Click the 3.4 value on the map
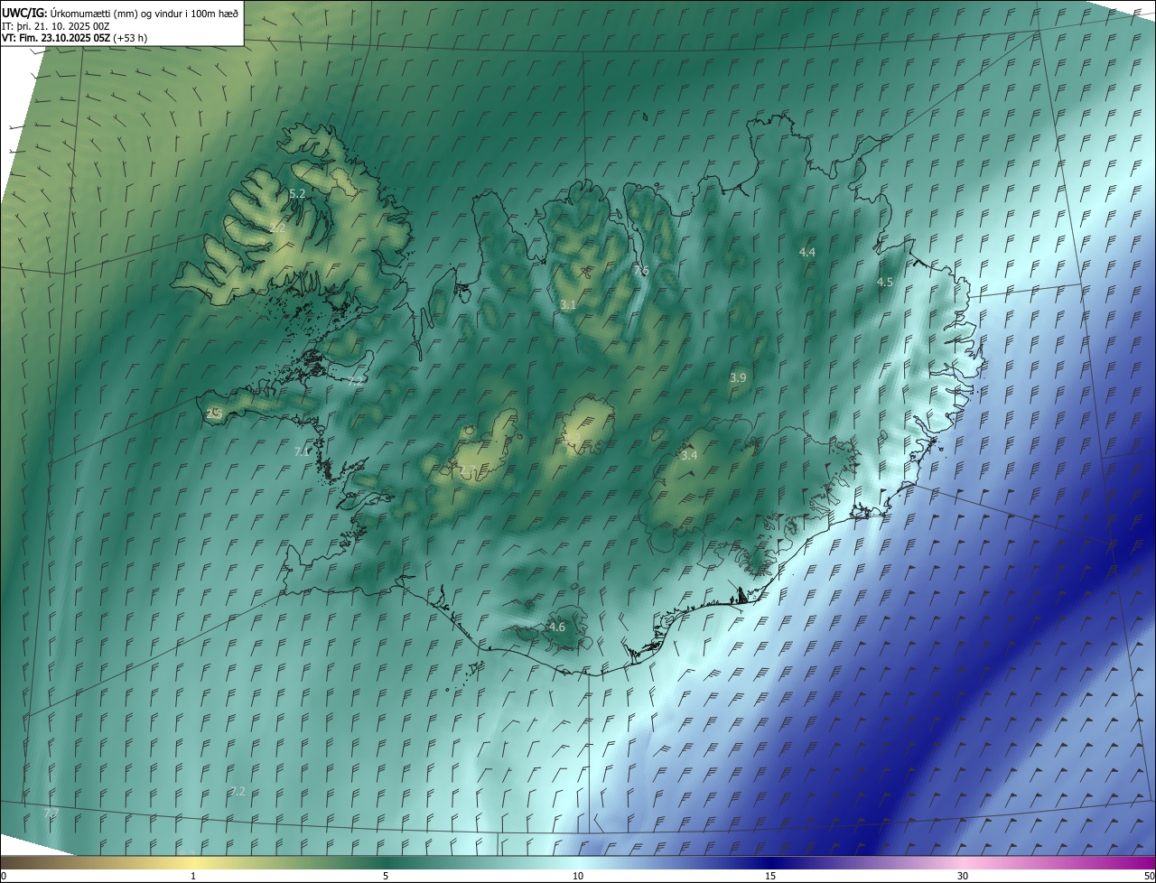This screenshot has height=883, width=1156. pos(689,456)
